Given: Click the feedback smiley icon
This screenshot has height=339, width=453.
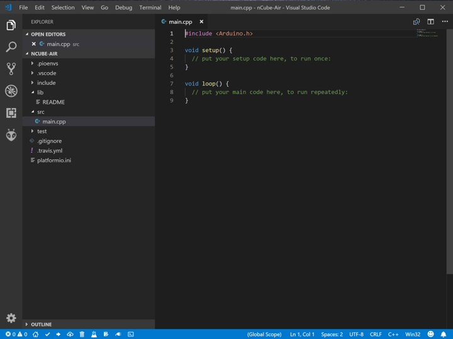Looking at the screenshot, I should (x=430, y=334).
